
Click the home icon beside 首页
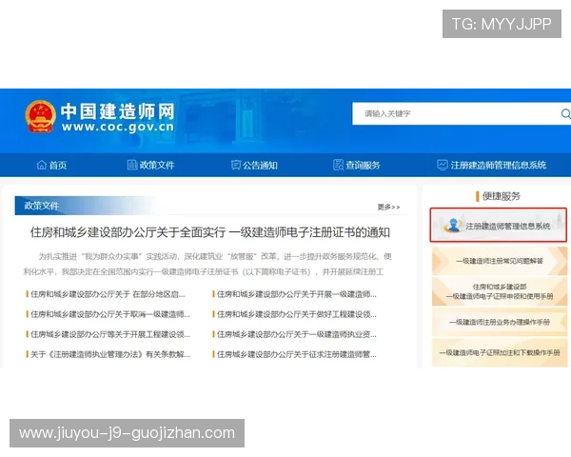tap(42, 165)
